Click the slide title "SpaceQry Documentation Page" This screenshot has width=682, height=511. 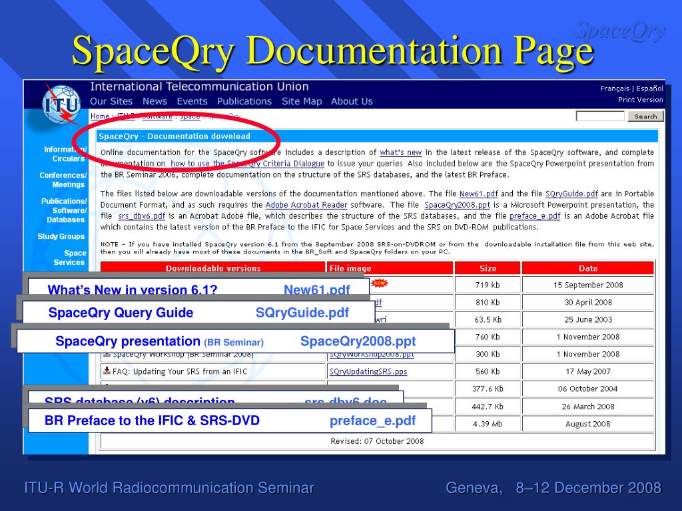pos(333,51)
